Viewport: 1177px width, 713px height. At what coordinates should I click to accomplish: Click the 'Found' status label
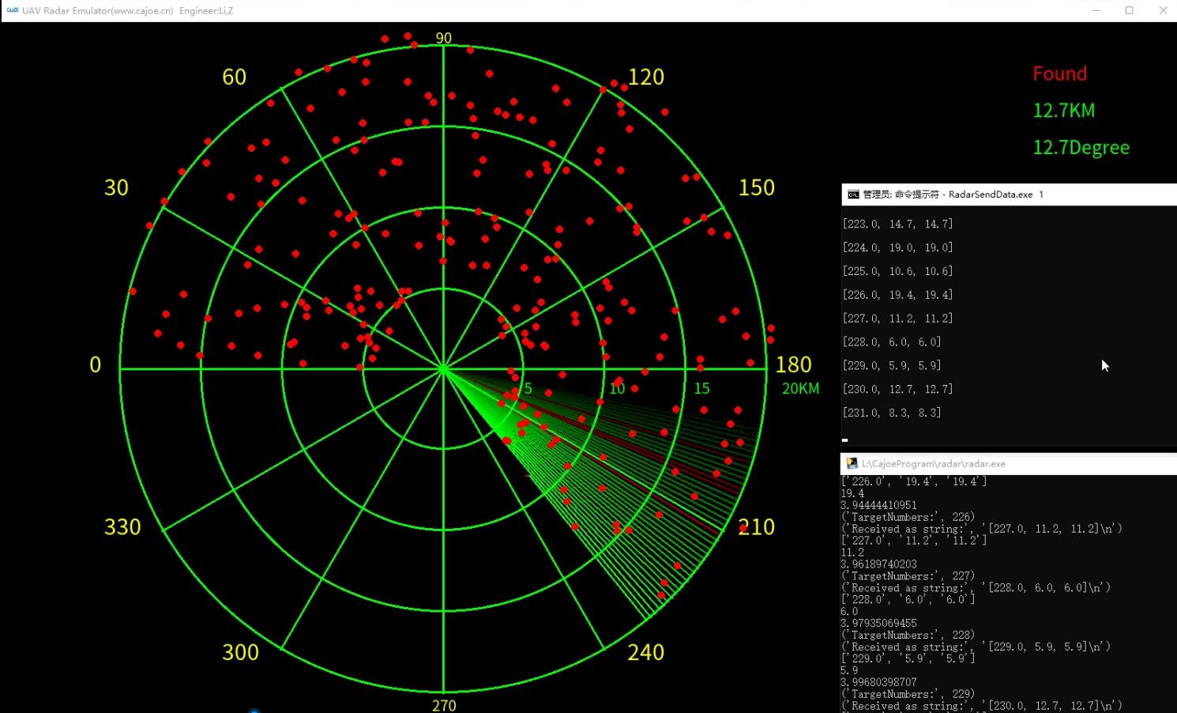1059,74
